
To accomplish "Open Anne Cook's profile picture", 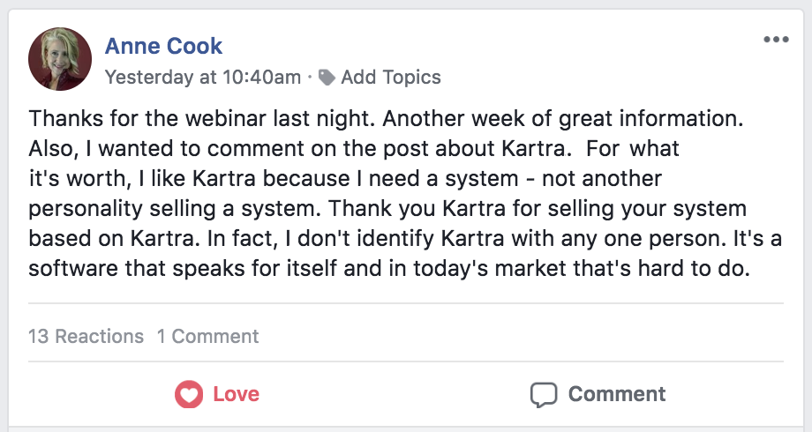I will 60,59.
